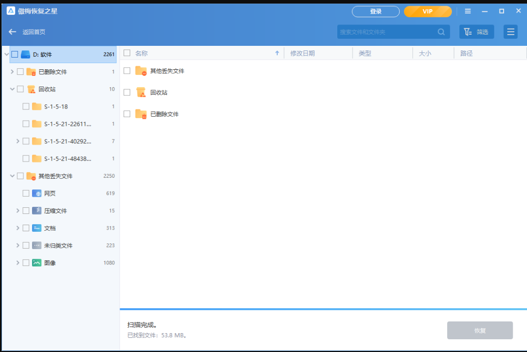Open the 筛选 filter button

click(x=477, y=32)
